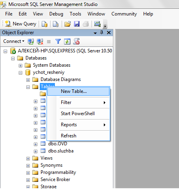Click the Filter funnel icon

(x=58, y=41)
